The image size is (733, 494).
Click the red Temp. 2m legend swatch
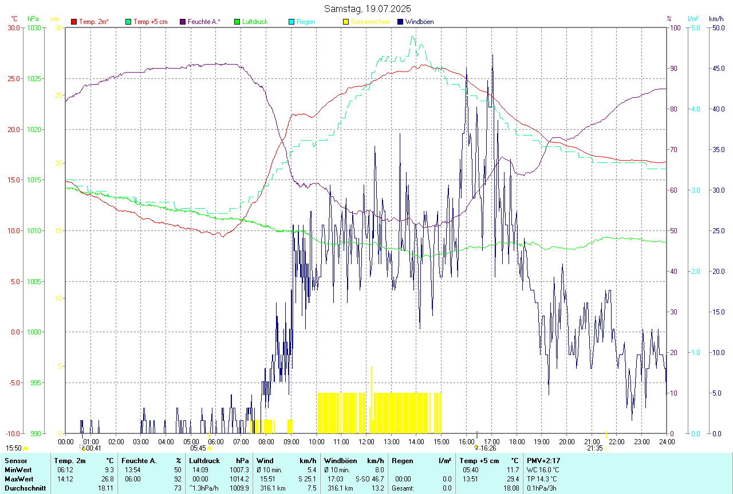pyautogui.click(x=74, y=22)
